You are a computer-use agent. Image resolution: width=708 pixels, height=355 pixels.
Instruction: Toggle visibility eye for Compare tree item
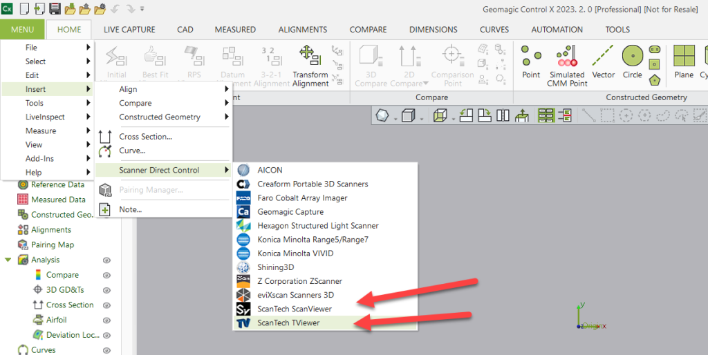(x=106, y=275)
